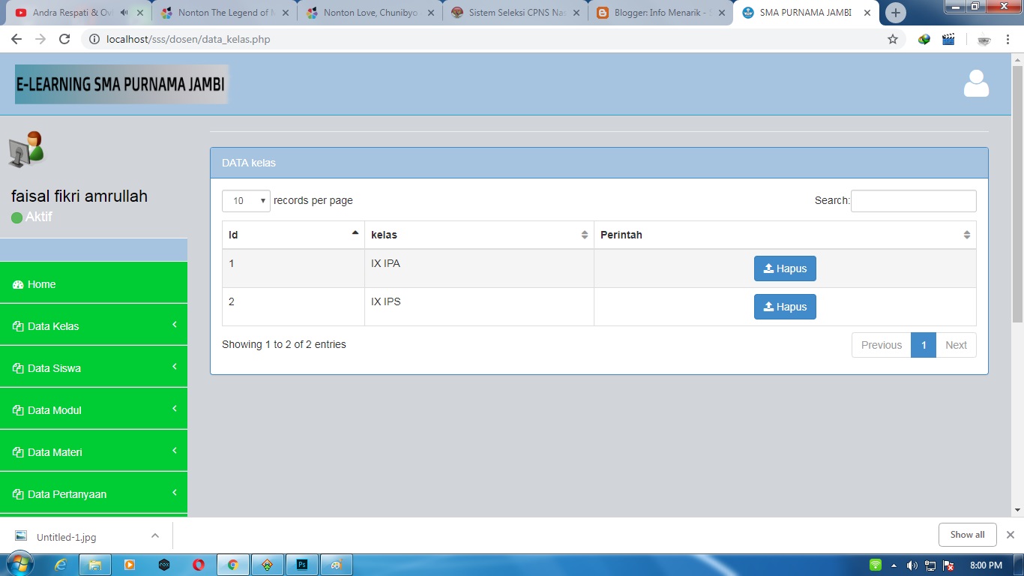Click Hapus for kelas IX IPS
Screen dimensions: 1024x576
point(785,306)
